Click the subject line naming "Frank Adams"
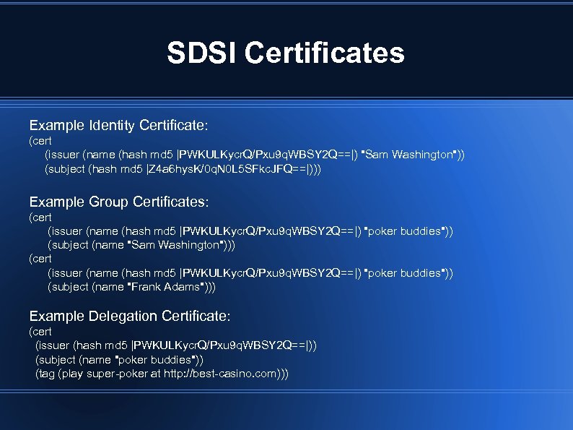 point(131,287)
